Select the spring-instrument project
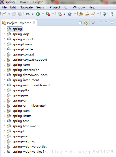The height and width of the screenshot is (157, 116). 26,80
